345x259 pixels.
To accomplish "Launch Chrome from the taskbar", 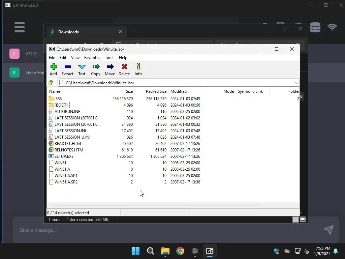I will 180,251.
